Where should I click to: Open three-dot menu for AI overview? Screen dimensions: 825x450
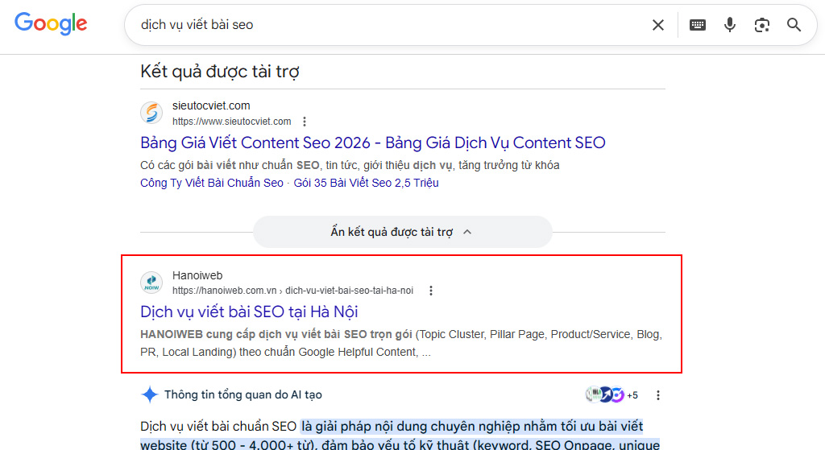pos(657,394)
